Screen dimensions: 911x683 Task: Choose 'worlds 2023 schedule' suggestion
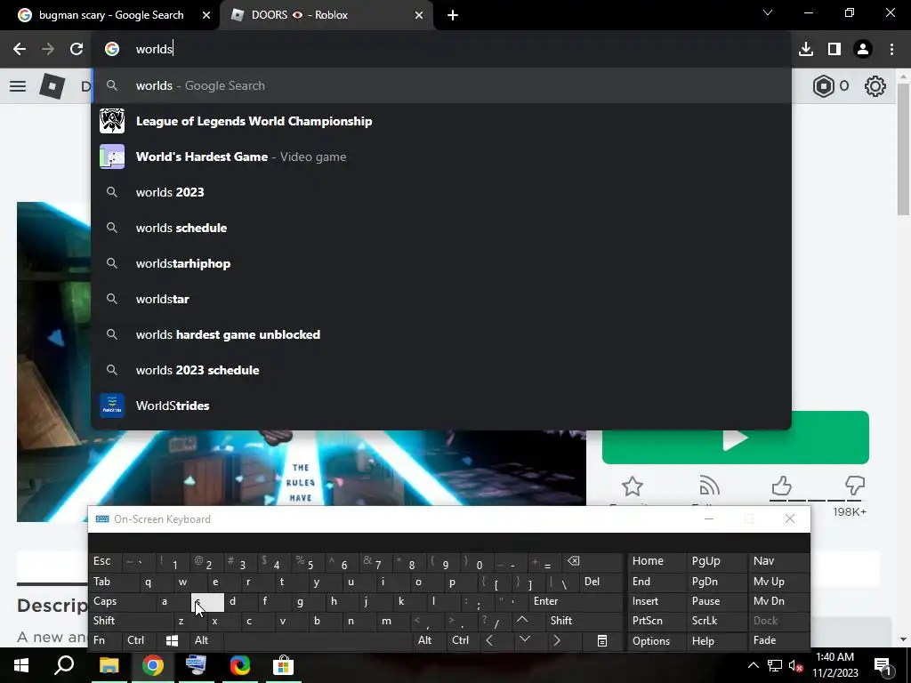pyautogui.click(x=441, y=370)
